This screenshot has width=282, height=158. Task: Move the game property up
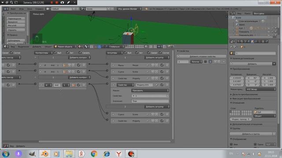click(x=215, y=61)
